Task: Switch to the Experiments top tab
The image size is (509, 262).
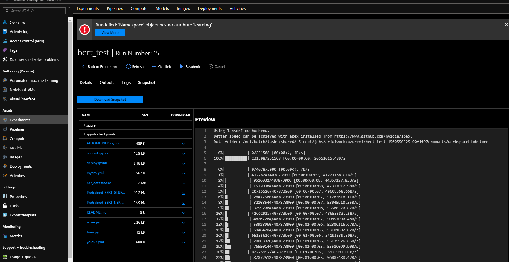Action: click(88, 8)
